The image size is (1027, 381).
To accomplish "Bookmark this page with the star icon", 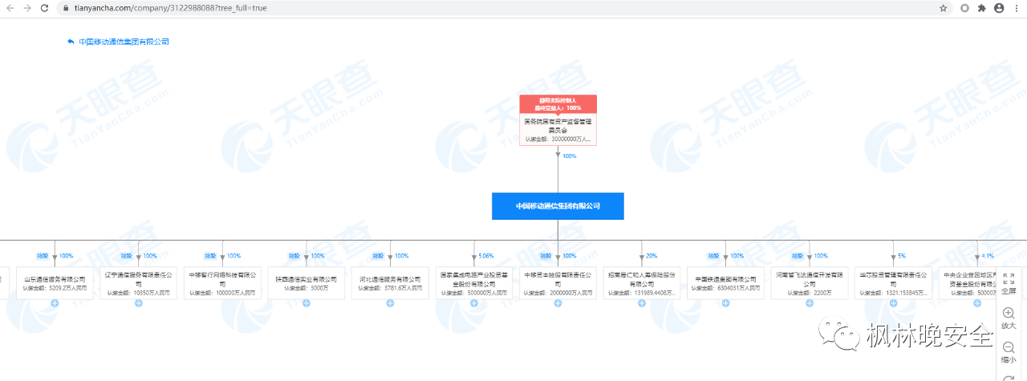I will point(943,7).
